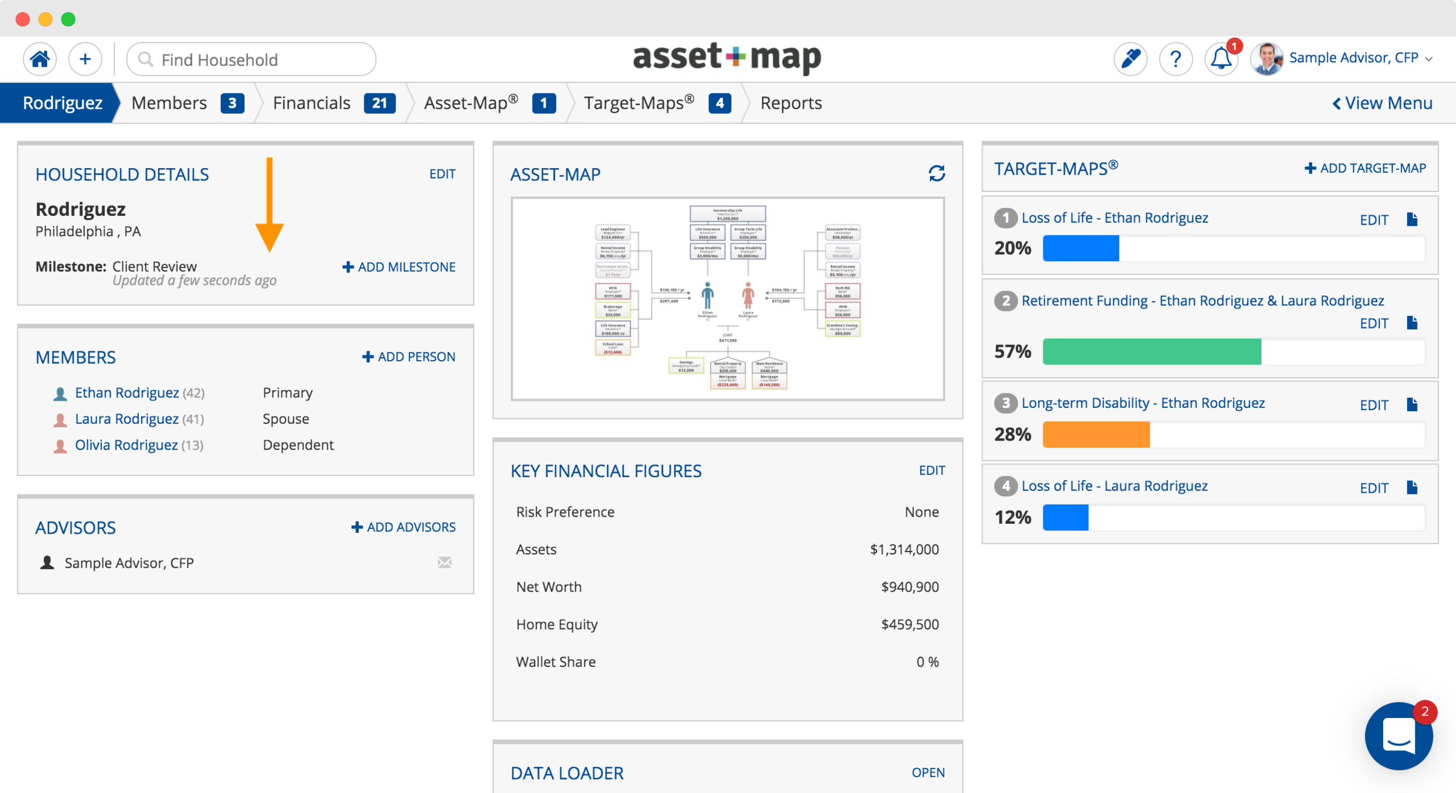Image resolution: width=1456 pixels, height=793 pixels.
Task: Open the help question mark icon
Action: (1175, 59)
